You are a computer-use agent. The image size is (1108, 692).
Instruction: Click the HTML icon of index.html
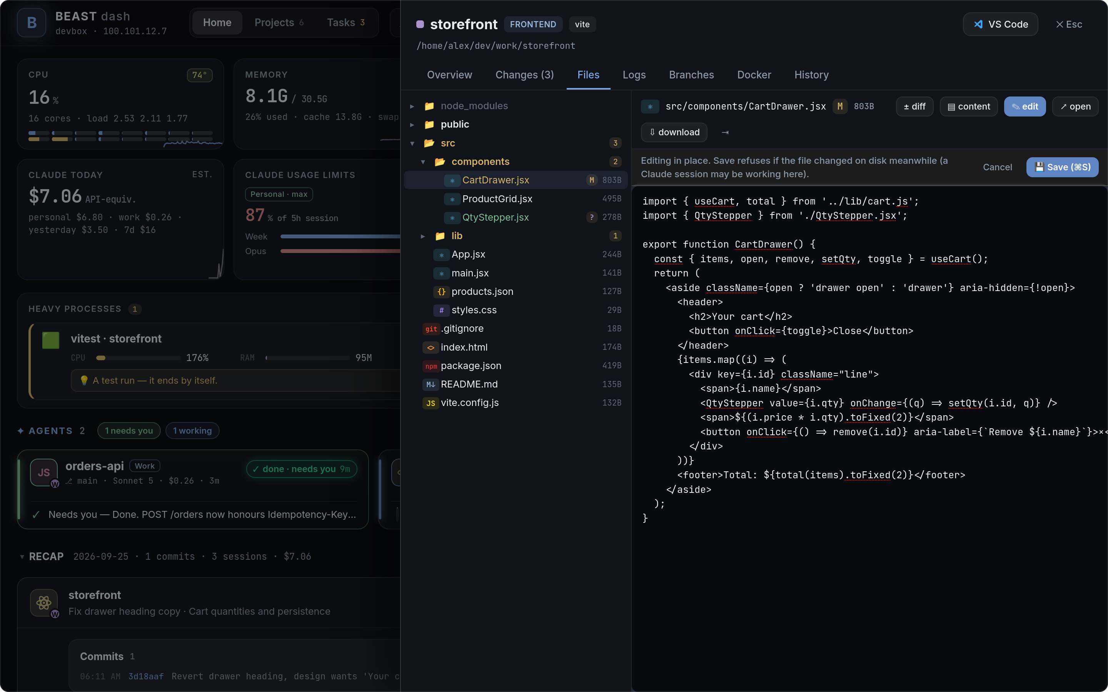tap(431, 348)
